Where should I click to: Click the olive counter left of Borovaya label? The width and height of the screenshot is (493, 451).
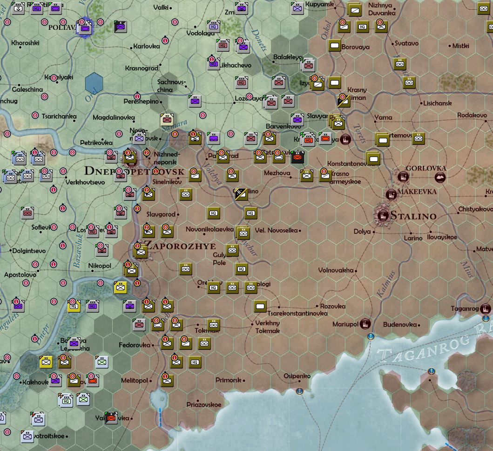335,46
